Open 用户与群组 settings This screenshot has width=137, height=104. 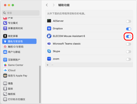(x=14, y=52)
